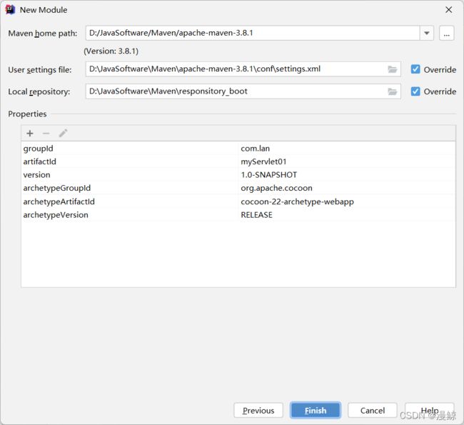Viewport: 464px width, 425px height.
Task: Click the org.apache.cocoon value cell
Action: [347, 188]
